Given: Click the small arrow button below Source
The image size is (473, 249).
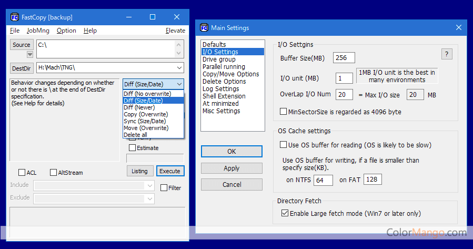Looking at the screenshot, I should (30, 54).
